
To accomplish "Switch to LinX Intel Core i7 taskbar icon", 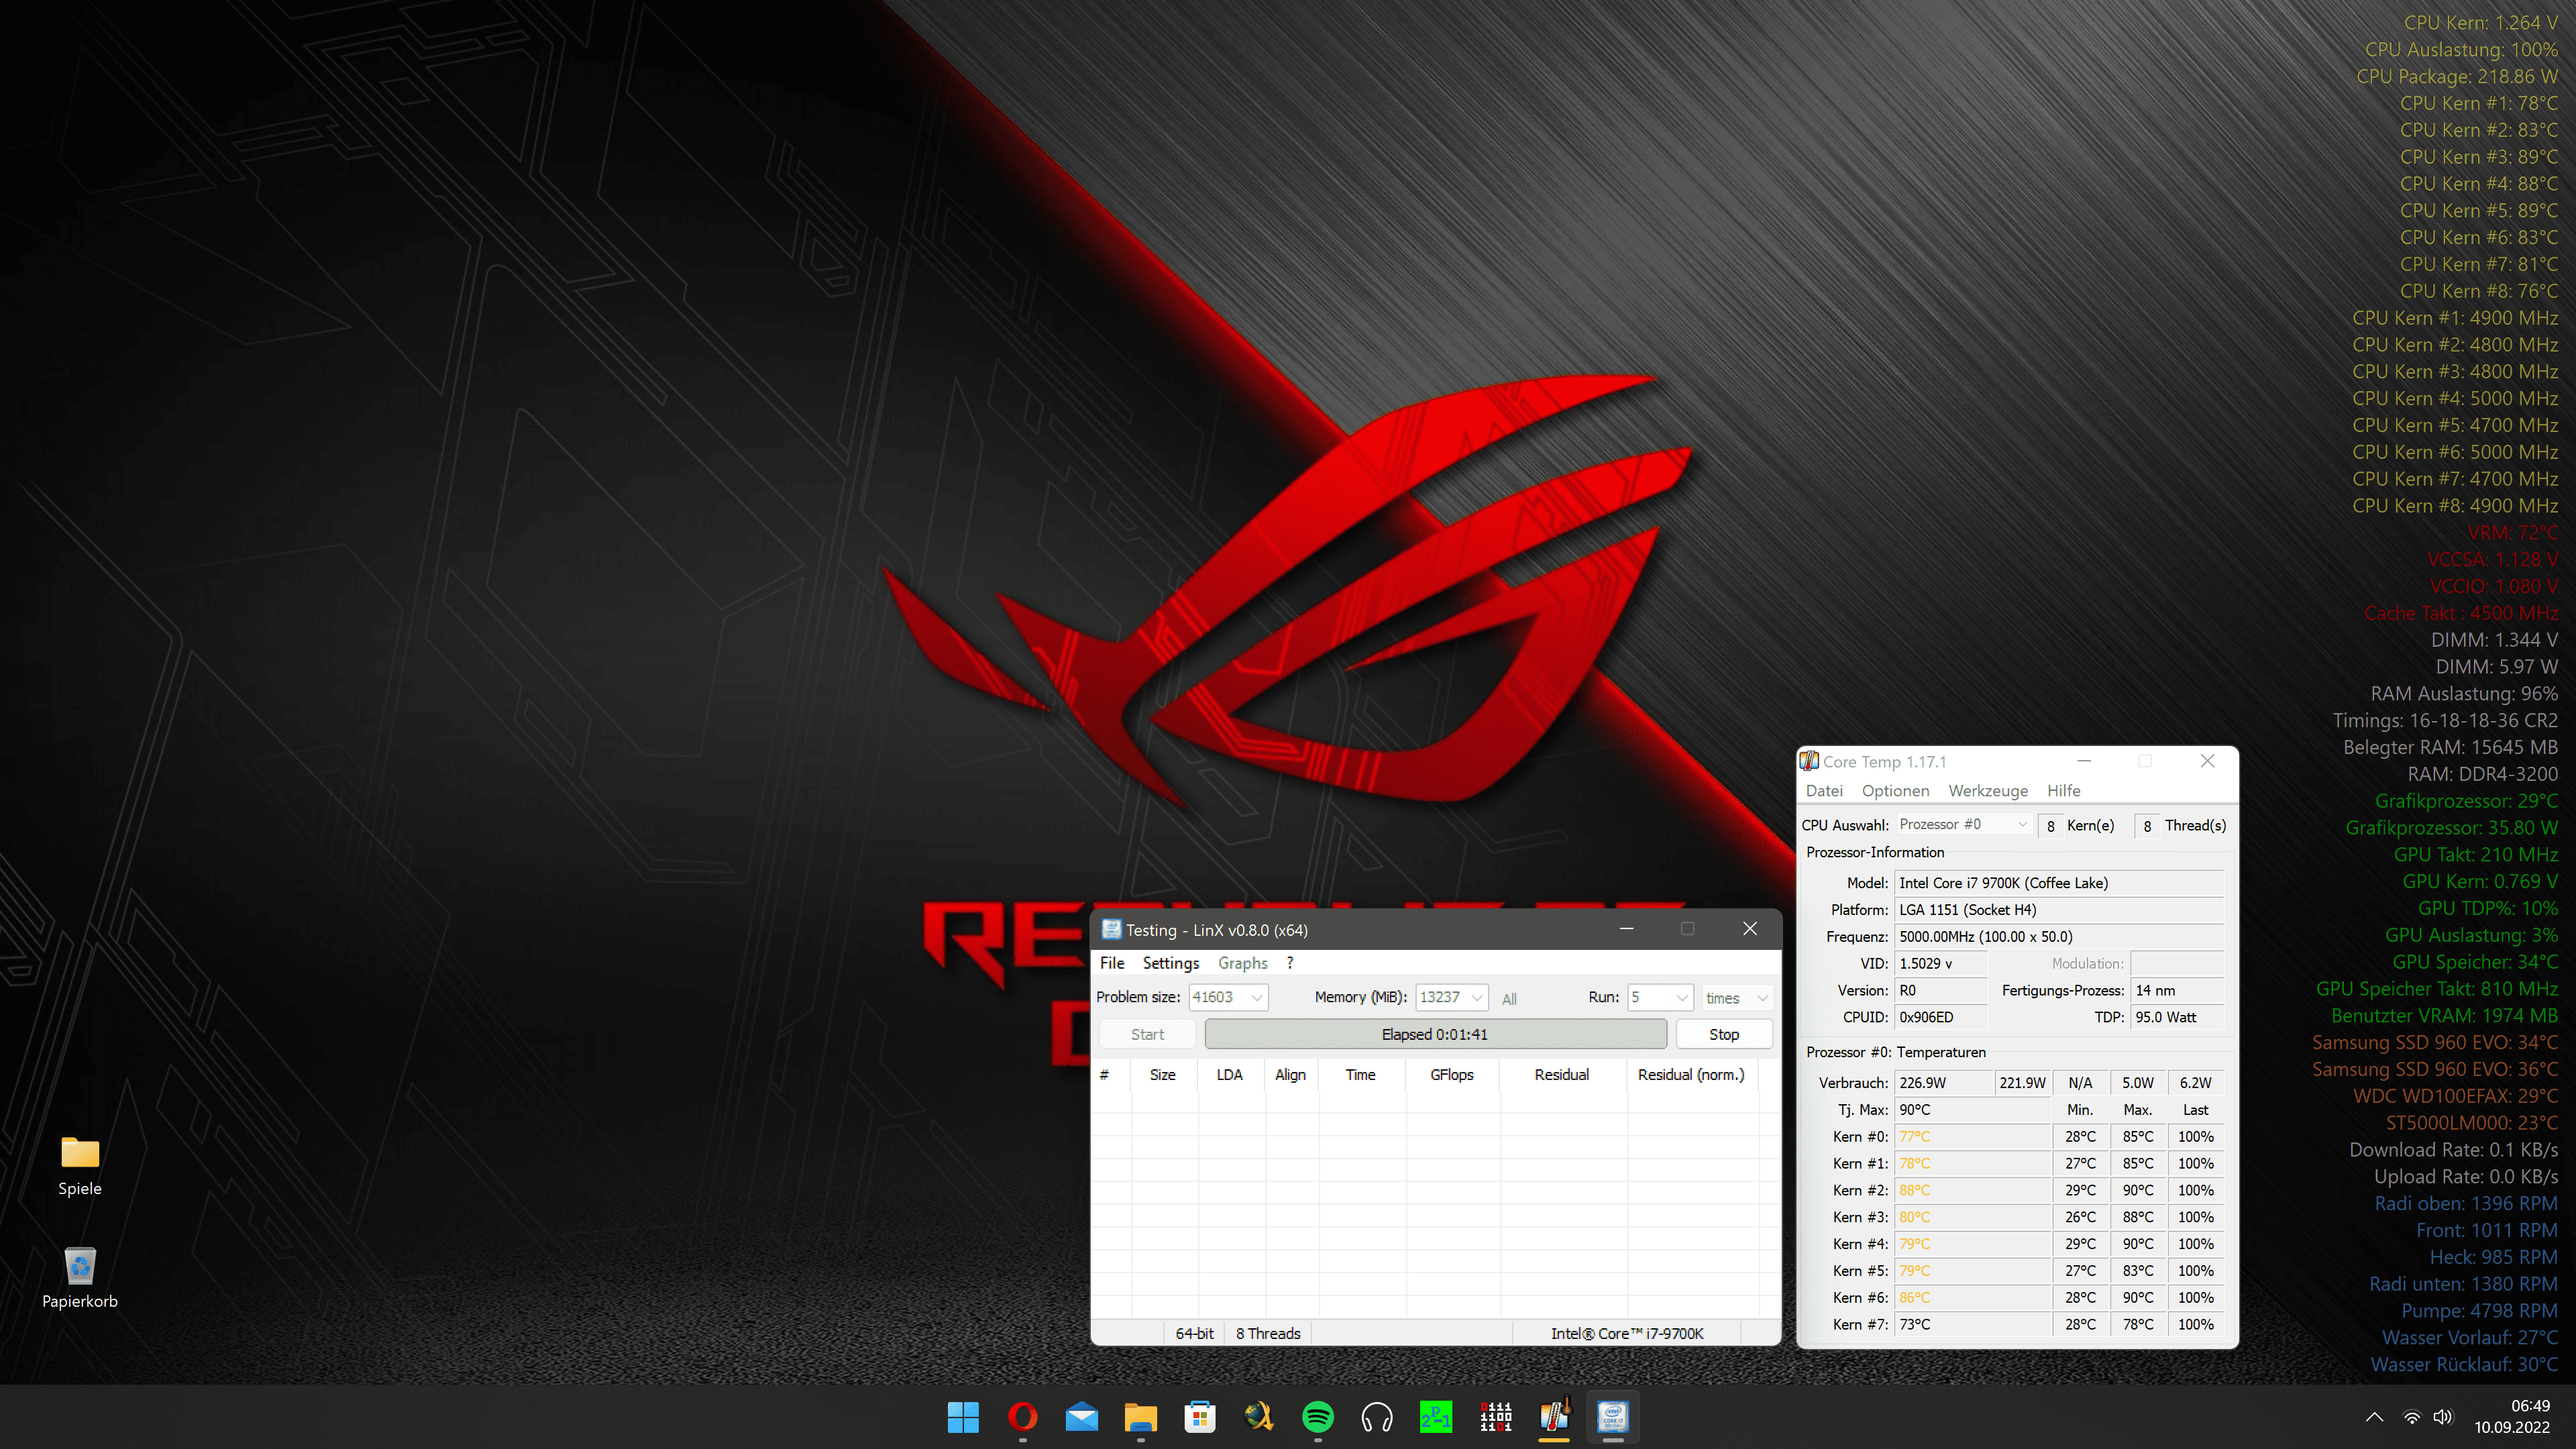I will point(1613,1416).
